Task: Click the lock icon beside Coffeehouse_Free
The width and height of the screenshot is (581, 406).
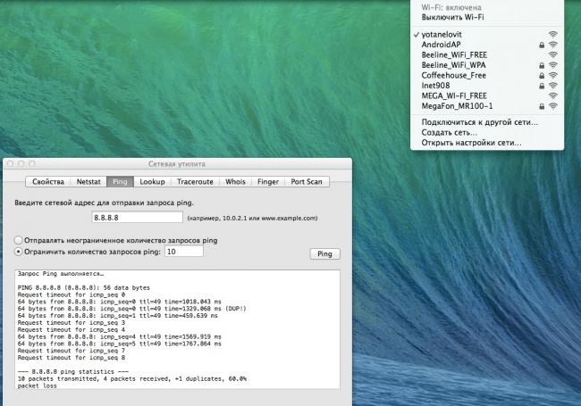Action: pyautogui.click(x=542, y=75)
